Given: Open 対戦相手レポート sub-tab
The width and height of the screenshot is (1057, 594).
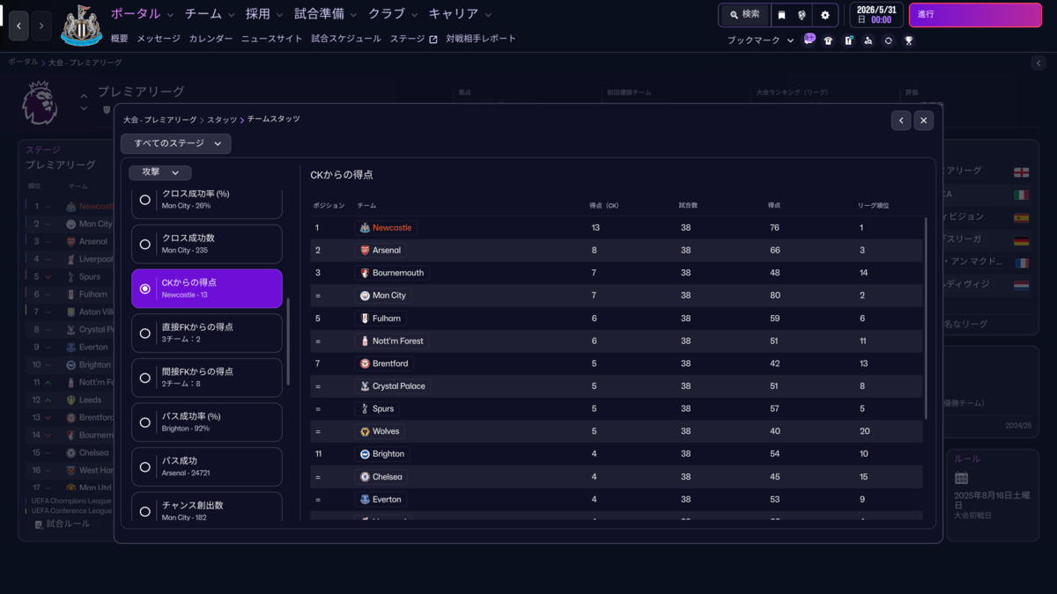Looking at the screenshot, I should (481, 39).
